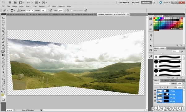The height and width of the screenshot is (112, 186).
Task: Click the foreground color swatch in toolbox
Action: [2, 95]
